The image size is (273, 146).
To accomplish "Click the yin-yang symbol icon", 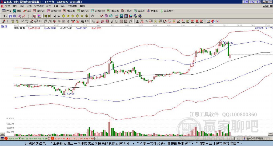I will [x=213, y=21].
